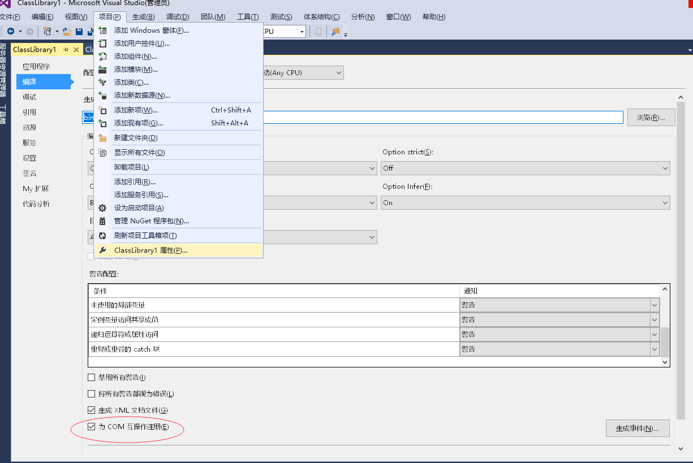The width and height of the screenshot is (693, 463).
Task: Click the Add New Item (添加新项) icon
Action: [102, 110]
